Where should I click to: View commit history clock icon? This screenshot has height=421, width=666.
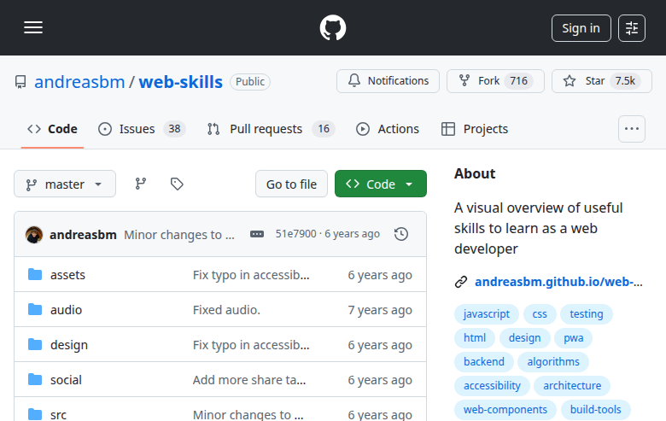click(401, 234)
